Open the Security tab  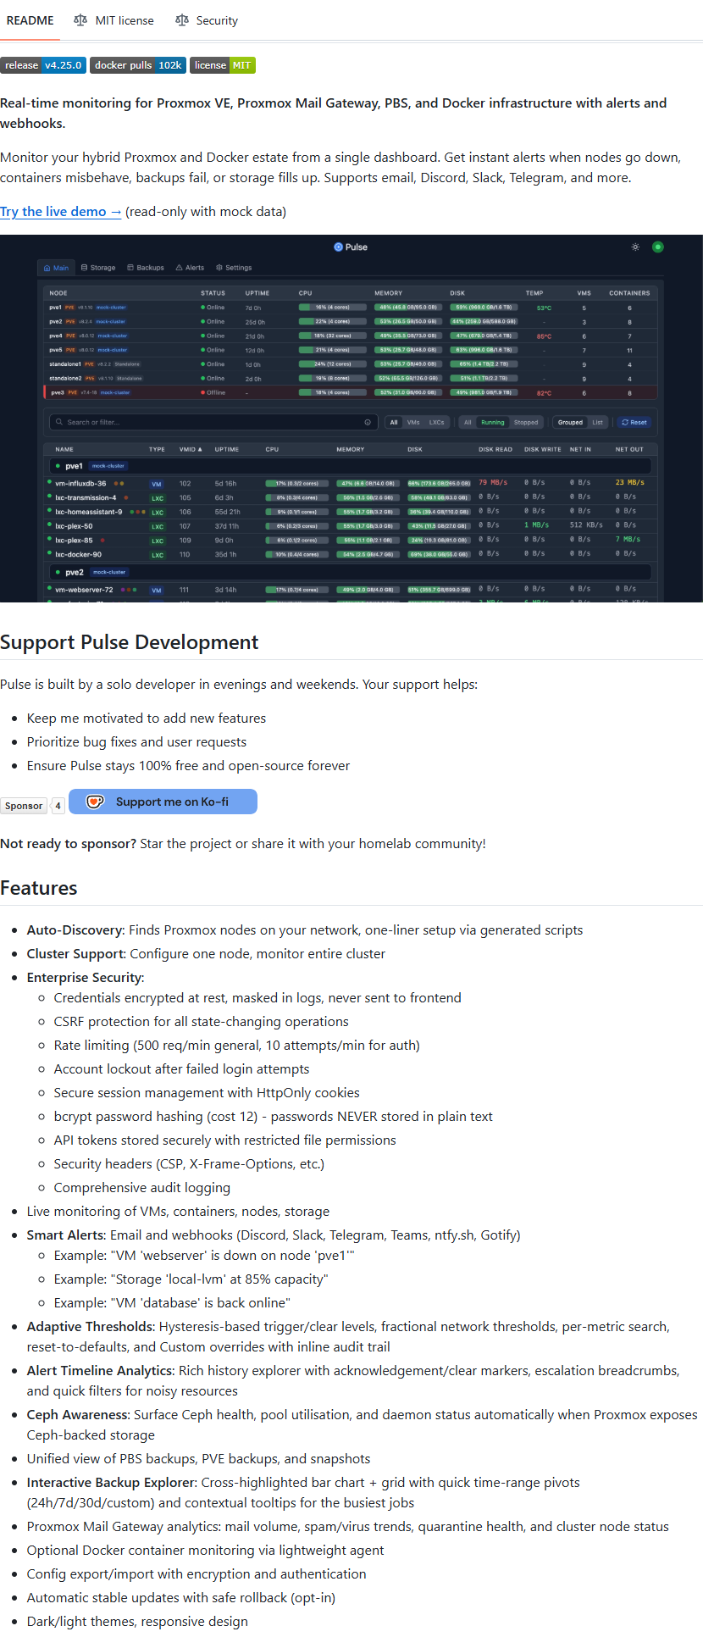[x=207, y=20]
